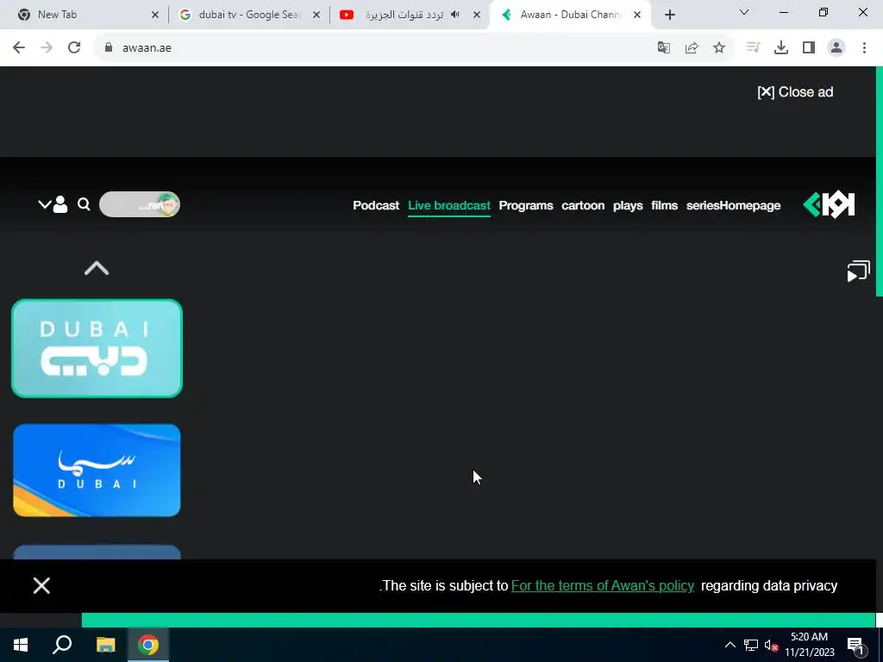This screenshot has width=883, height=662.
Task: Go forward in browser history
Action: (47, 48)
